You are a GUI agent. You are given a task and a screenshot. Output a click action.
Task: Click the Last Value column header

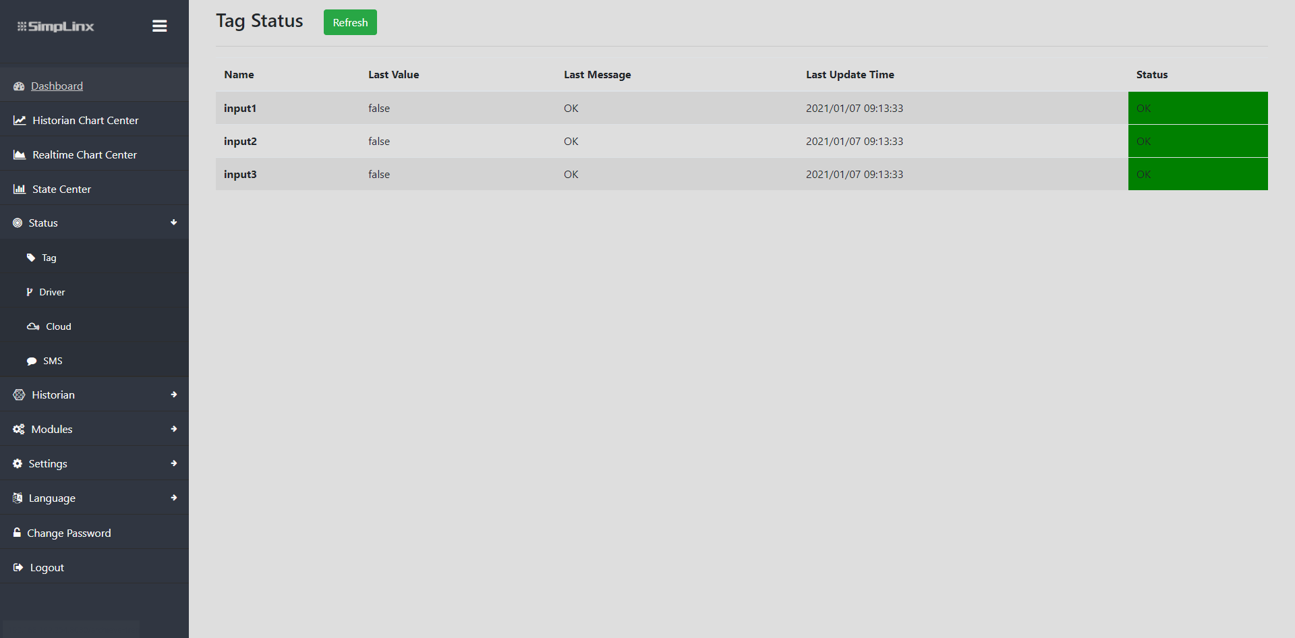393,75
